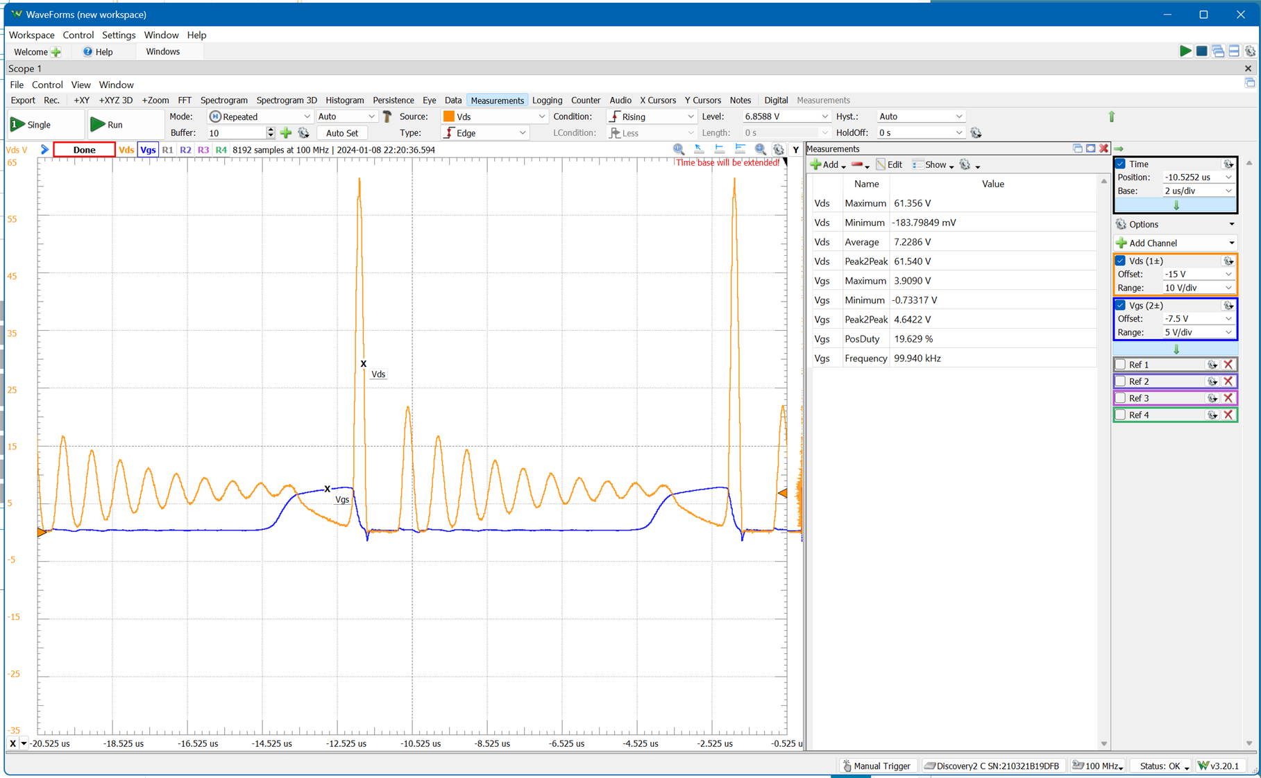
Task: Open Vds channel settings gear
Action: pos(1228,261)
